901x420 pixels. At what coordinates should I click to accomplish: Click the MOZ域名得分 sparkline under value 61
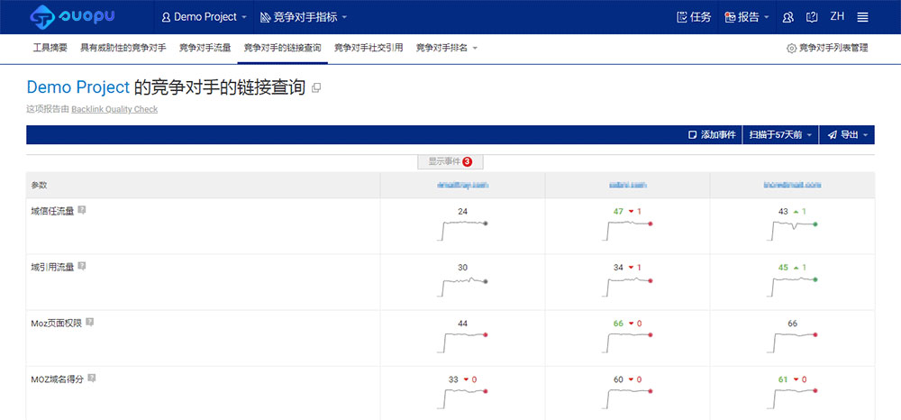coord(792,398)
